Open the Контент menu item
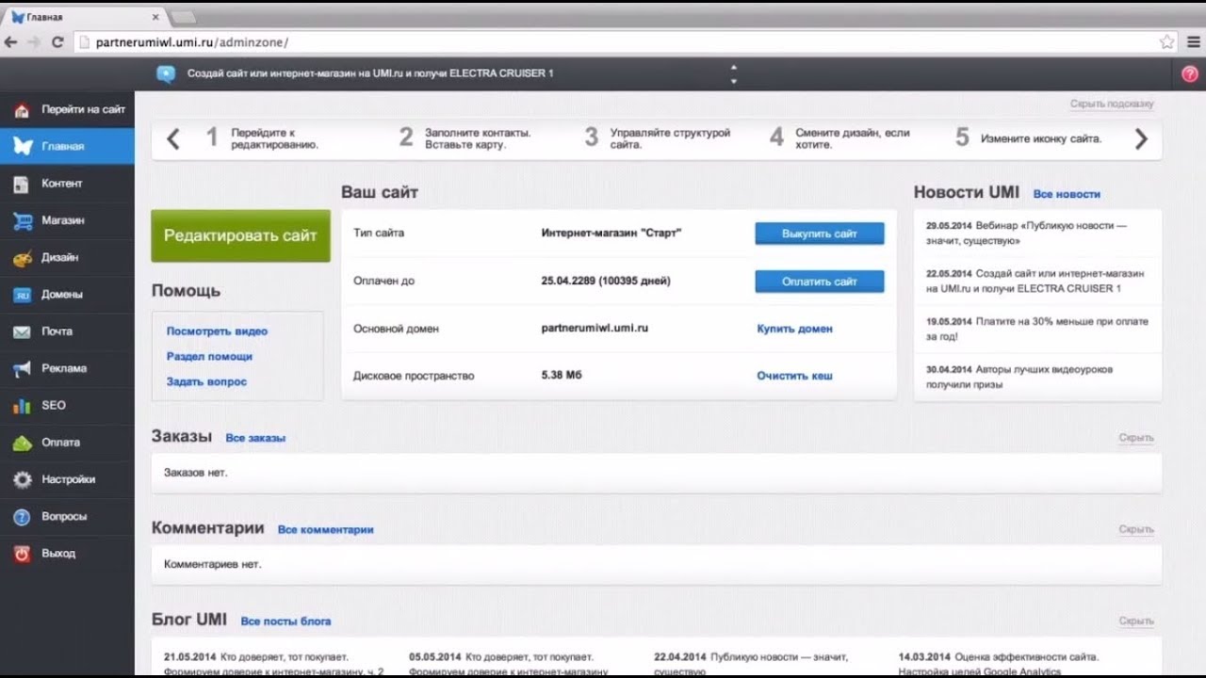 (67, 184)
